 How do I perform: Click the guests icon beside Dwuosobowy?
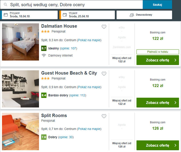pyautogui.click(x=132, y=15)
